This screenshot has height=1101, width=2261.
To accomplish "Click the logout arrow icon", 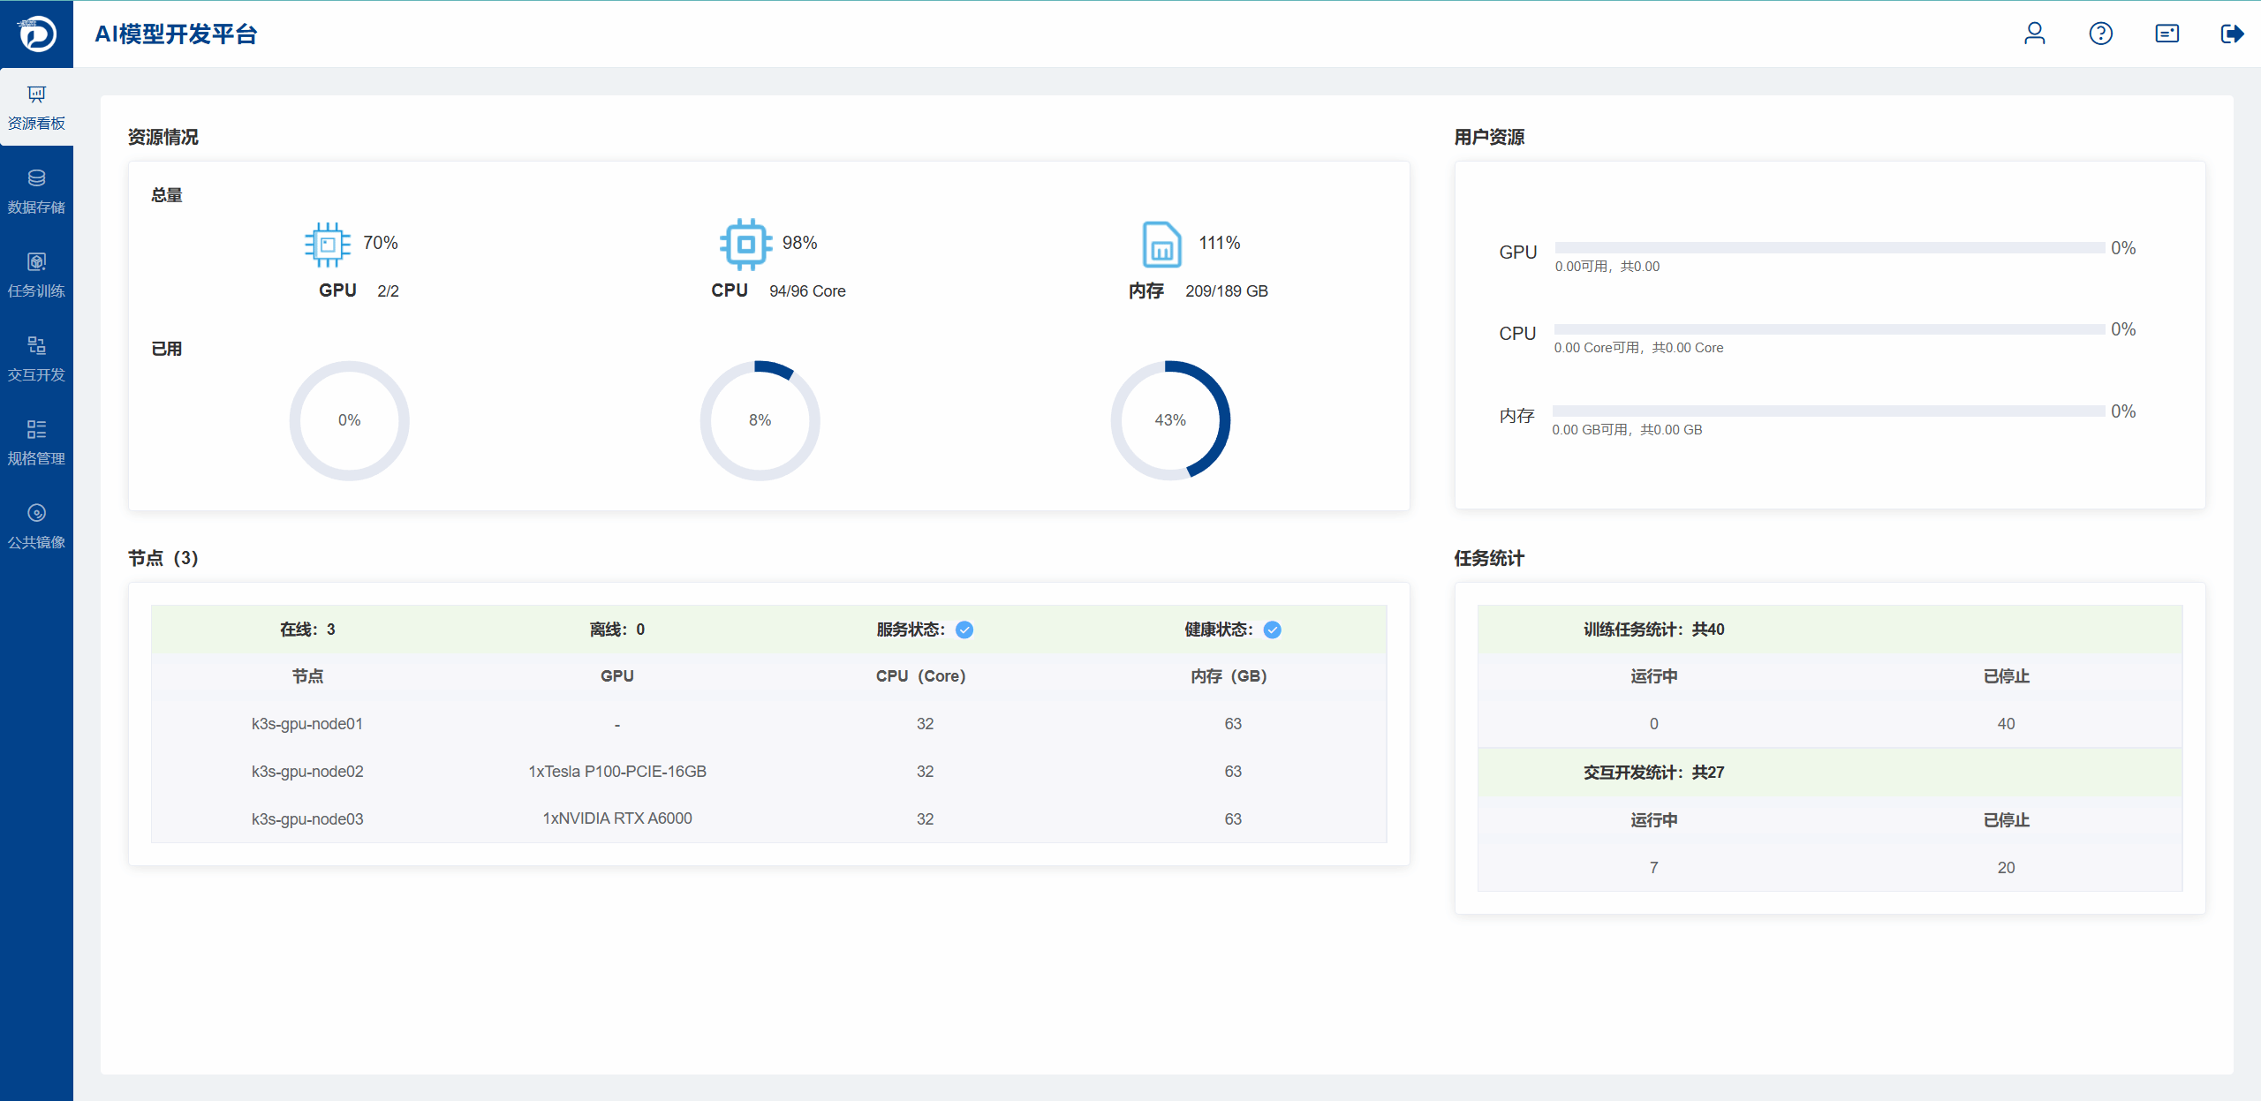I will point(2232,34).
